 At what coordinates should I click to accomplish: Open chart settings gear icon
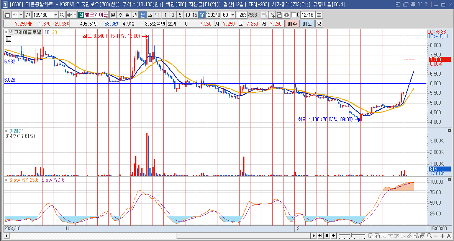coord(286,15)
